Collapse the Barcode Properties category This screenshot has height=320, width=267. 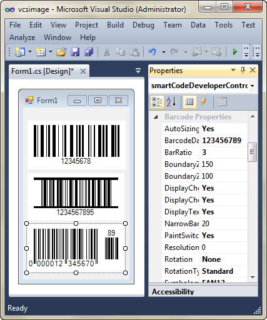(x=156, y=117)
